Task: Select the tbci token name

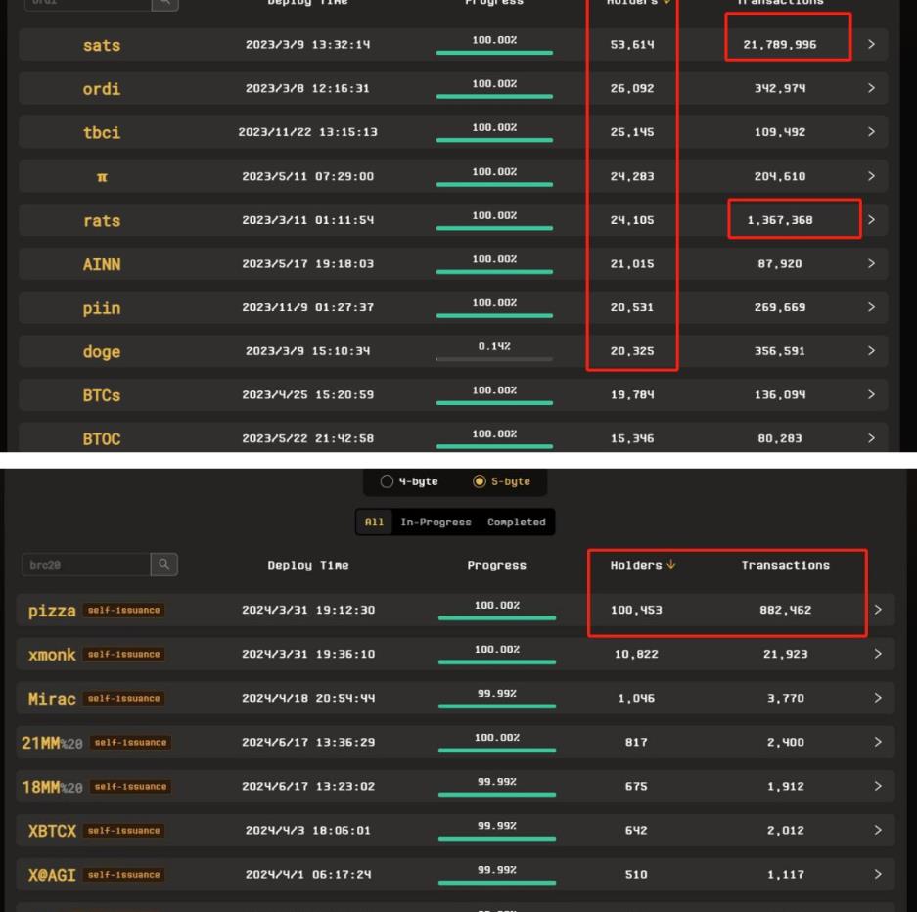Action: click(102, 133)
